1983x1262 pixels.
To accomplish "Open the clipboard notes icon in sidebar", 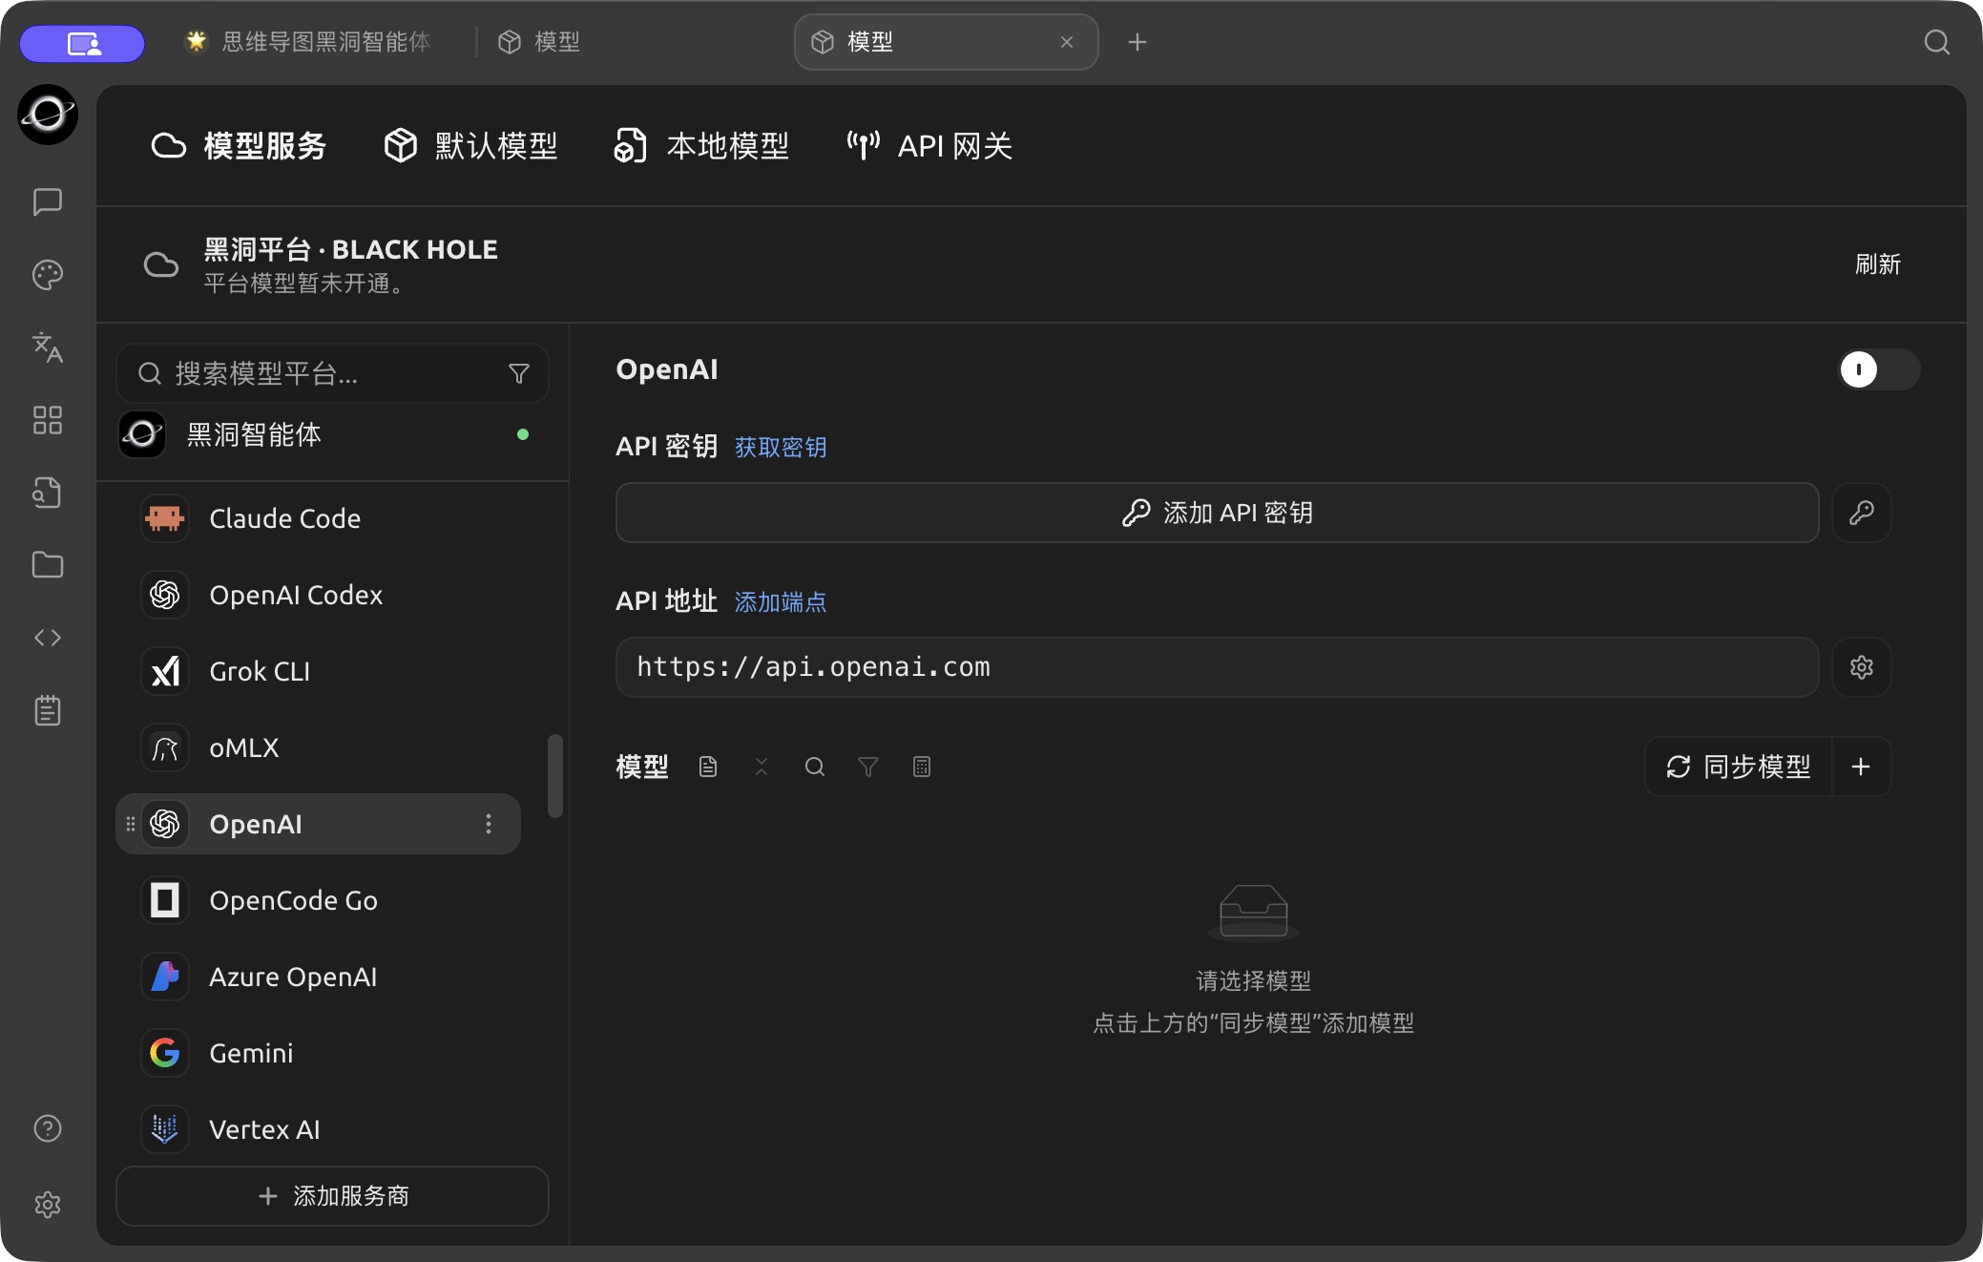I will coord(48,710).
